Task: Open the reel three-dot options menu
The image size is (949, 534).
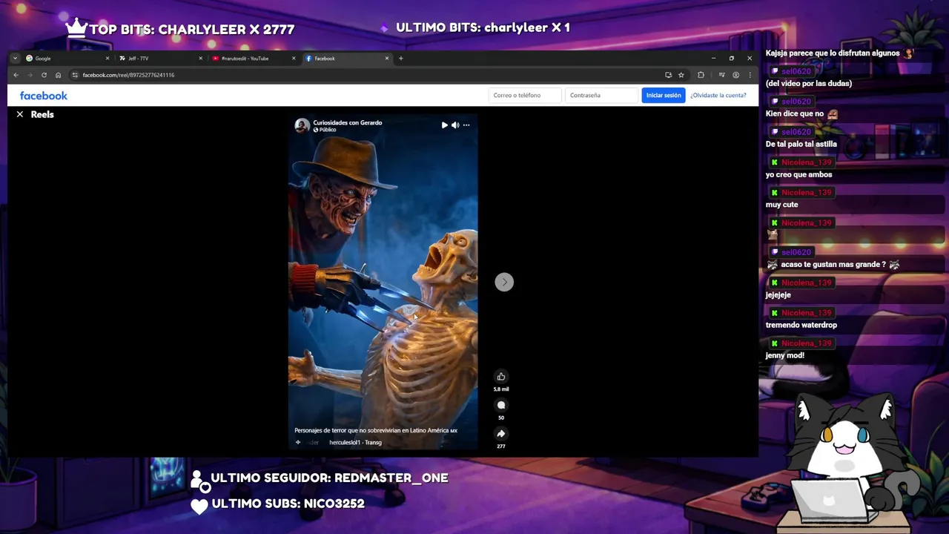Action: click(466, 125)
